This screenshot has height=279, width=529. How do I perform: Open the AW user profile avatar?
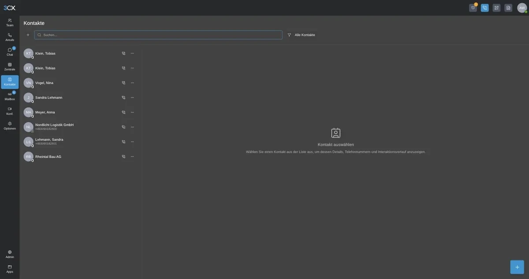pos(522,7)
